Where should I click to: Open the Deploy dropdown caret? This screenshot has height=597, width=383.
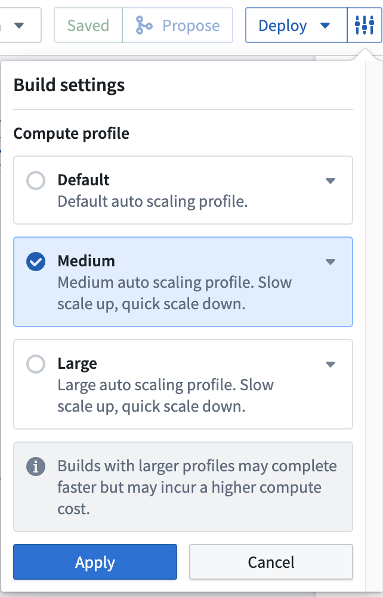[325, 26]
